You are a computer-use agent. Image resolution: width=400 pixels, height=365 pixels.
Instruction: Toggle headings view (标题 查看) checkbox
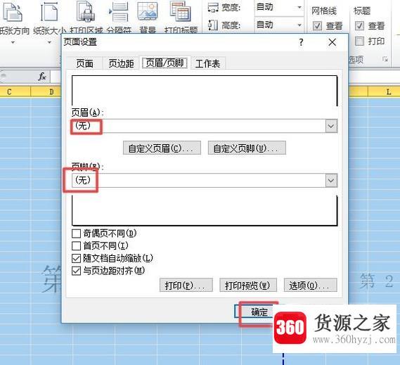pyautogui.click(x=359, y=26)
